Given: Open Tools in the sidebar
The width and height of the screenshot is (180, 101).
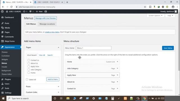Looking at the screenshot, I should click(7, 88).
